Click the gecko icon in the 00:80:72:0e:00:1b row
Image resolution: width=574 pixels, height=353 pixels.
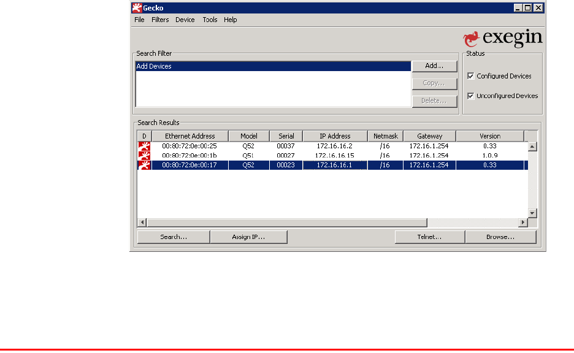(x=144, y=156)
